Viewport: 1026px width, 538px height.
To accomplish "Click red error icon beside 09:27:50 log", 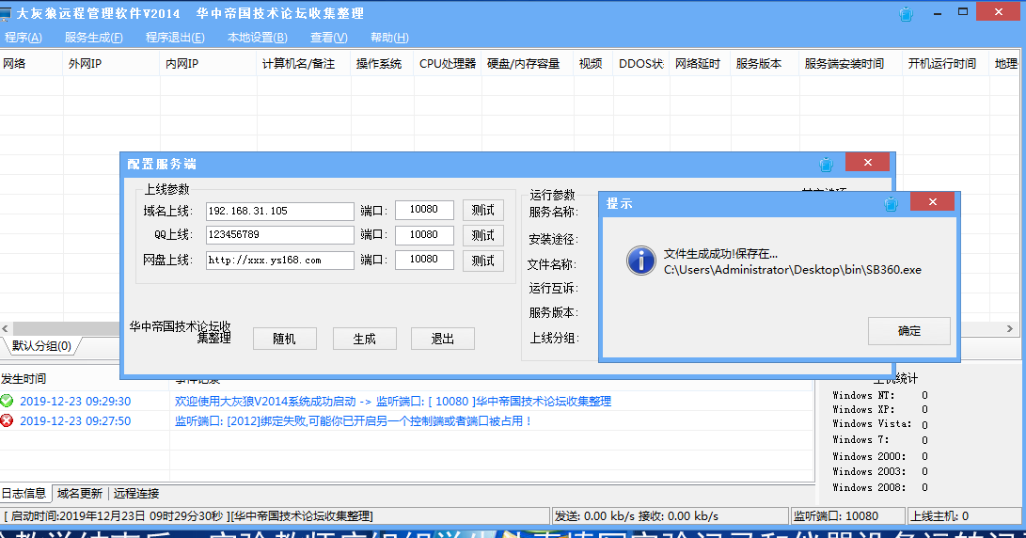I will 7,420.
